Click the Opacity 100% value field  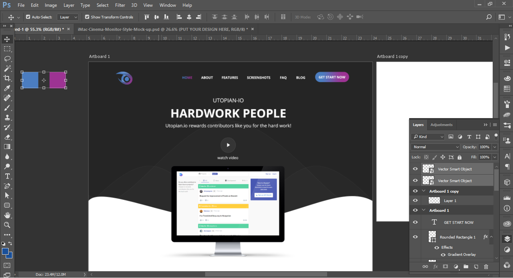point(485,147)
